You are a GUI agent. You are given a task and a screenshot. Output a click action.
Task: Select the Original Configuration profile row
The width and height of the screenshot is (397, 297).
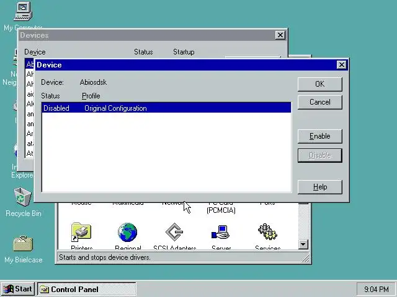tap(166, 108)
